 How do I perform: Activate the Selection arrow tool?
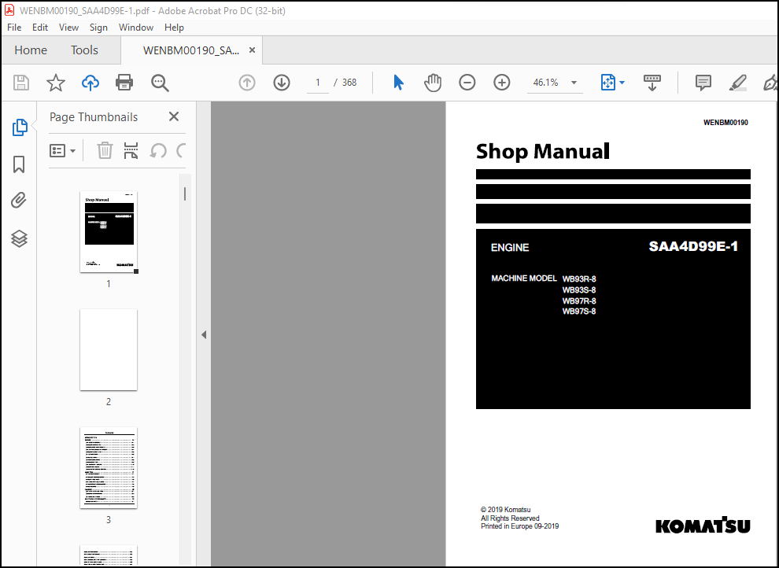[x=398, y=83]
